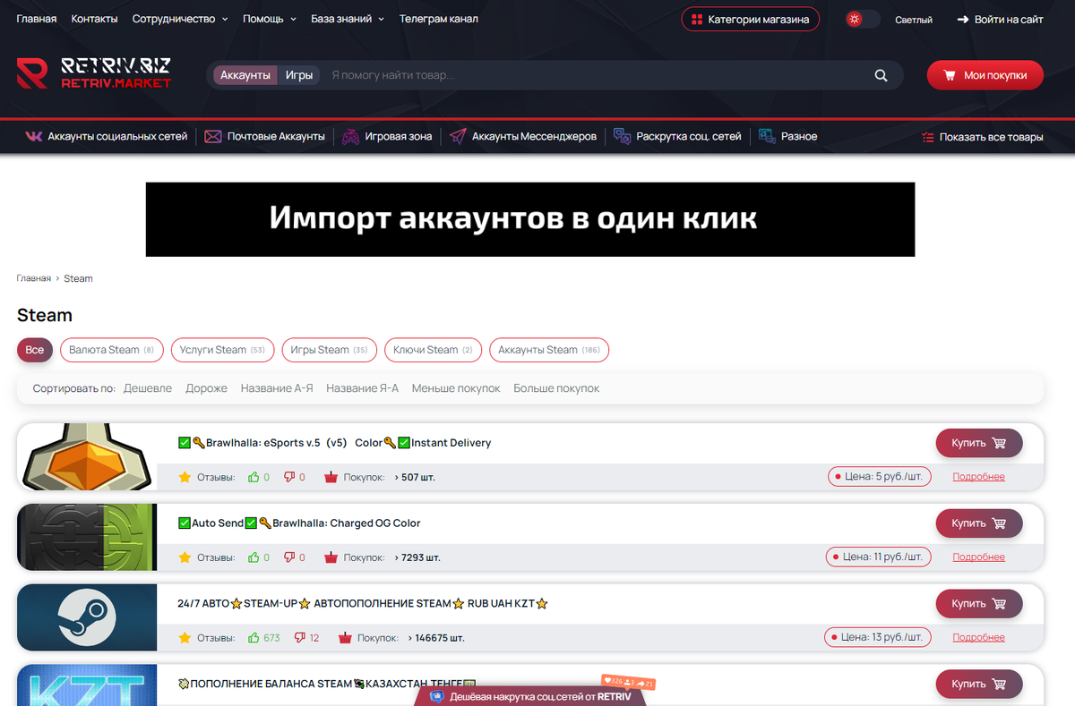
Task: Click thumbs-down icon with 12 dislikes
Action: [x=301, y=638]
